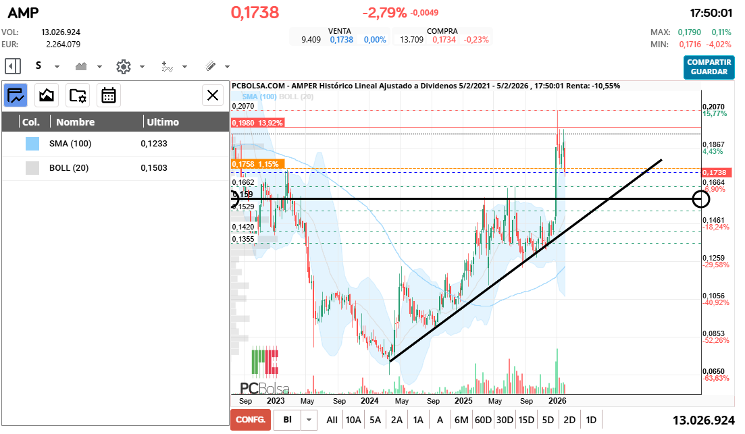This screenshot has width=745, height=434.
Task: Close the indicators side panel
Action: 213,95
